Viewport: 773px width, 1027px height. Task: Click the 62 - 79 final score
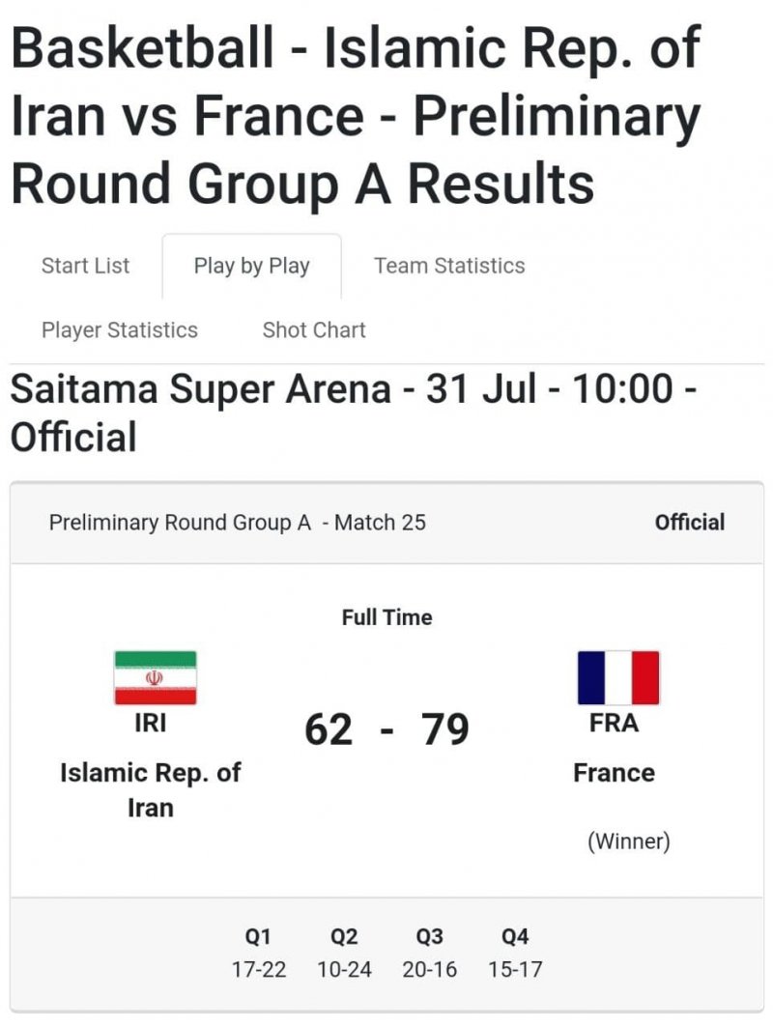click(386, 729)
